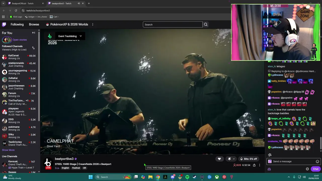Send message with the Chat button

[x=316, y=169]
